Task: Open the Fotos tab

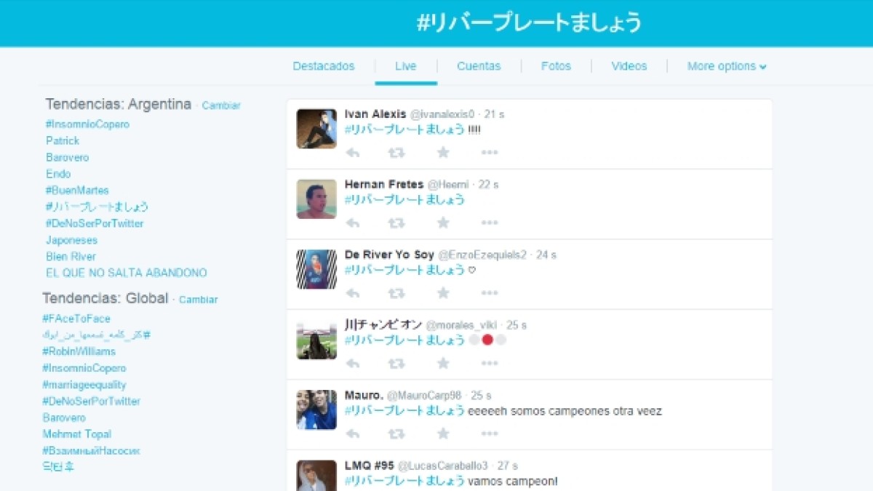Action: coord(556,66)
